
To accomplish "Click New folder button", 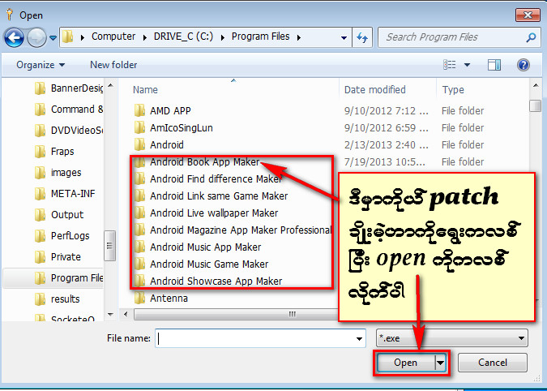I will [113, 65].
